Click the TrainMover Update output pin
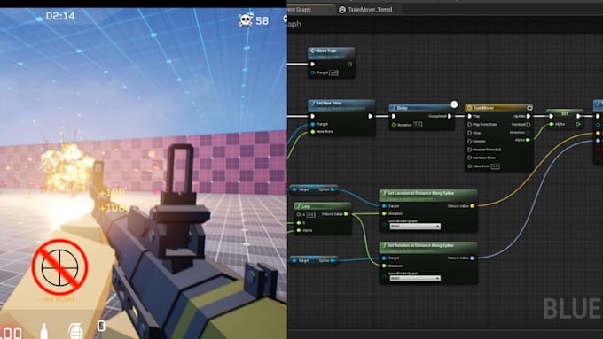603x339 pixels. tap(529, 116)
